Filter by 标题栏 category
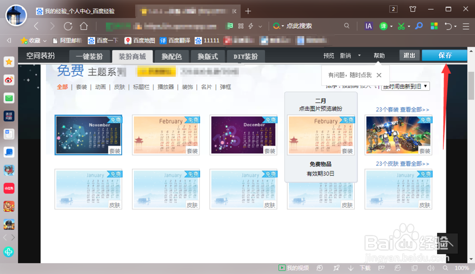 click(141, 87)
